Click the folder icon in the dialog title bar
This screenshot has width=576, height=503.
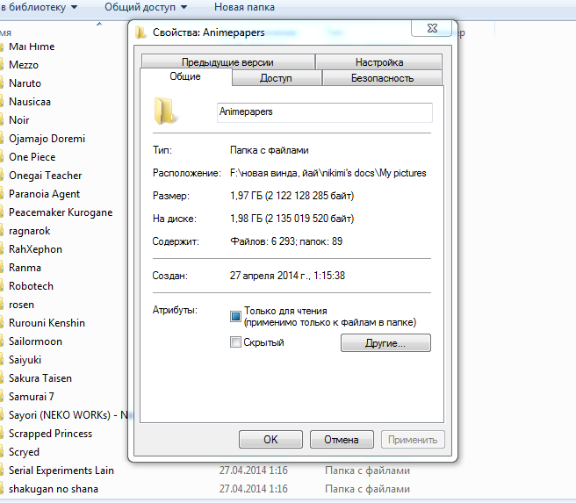click(140, 32)
